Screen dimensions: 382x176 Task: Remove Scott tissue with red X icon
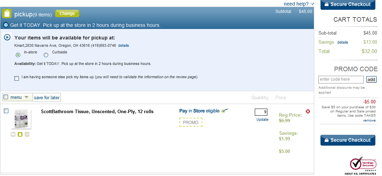pyautogui.click(x=308, y=111)
